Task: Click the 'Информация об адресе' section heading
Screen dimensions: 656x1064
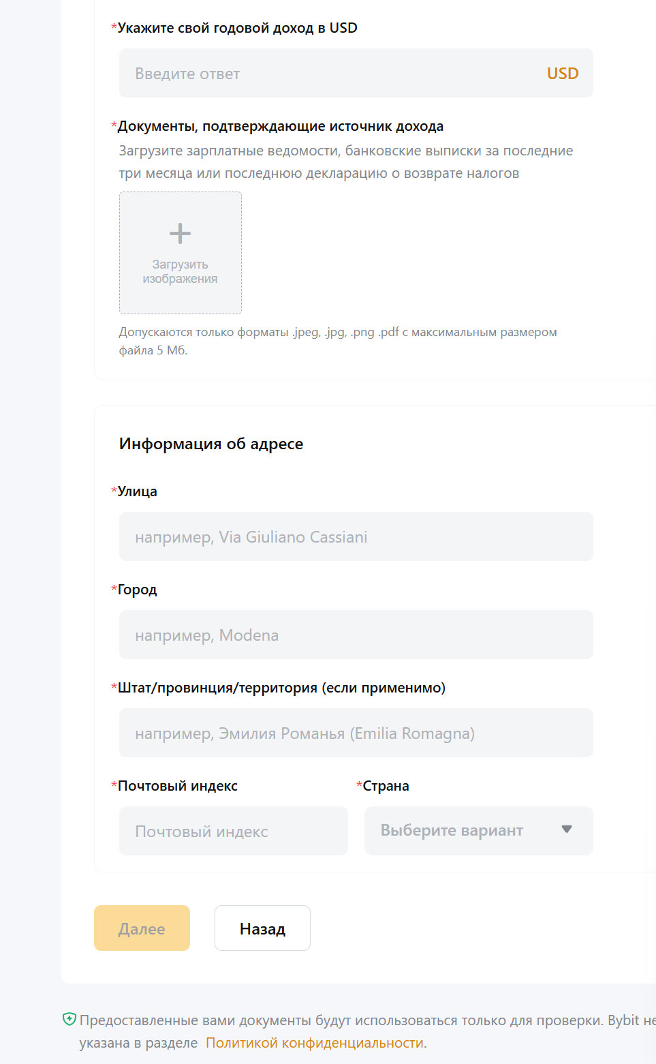Action: pyautogui.click(x=211, y=444)
